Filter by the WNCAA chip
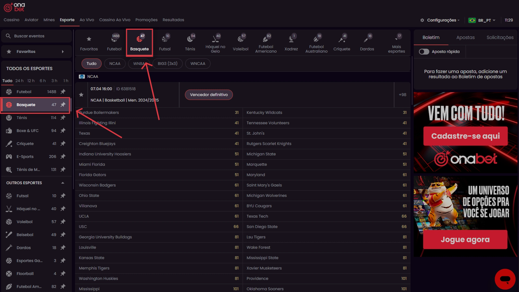This screenshot has height=292, width=519. click(198, 64)
